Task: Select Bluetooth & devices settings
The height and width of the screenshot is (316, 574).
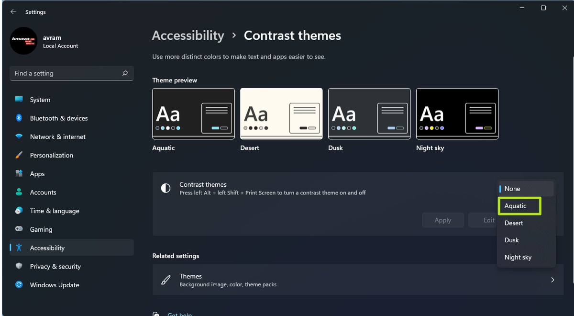Action: pos(59,118)
